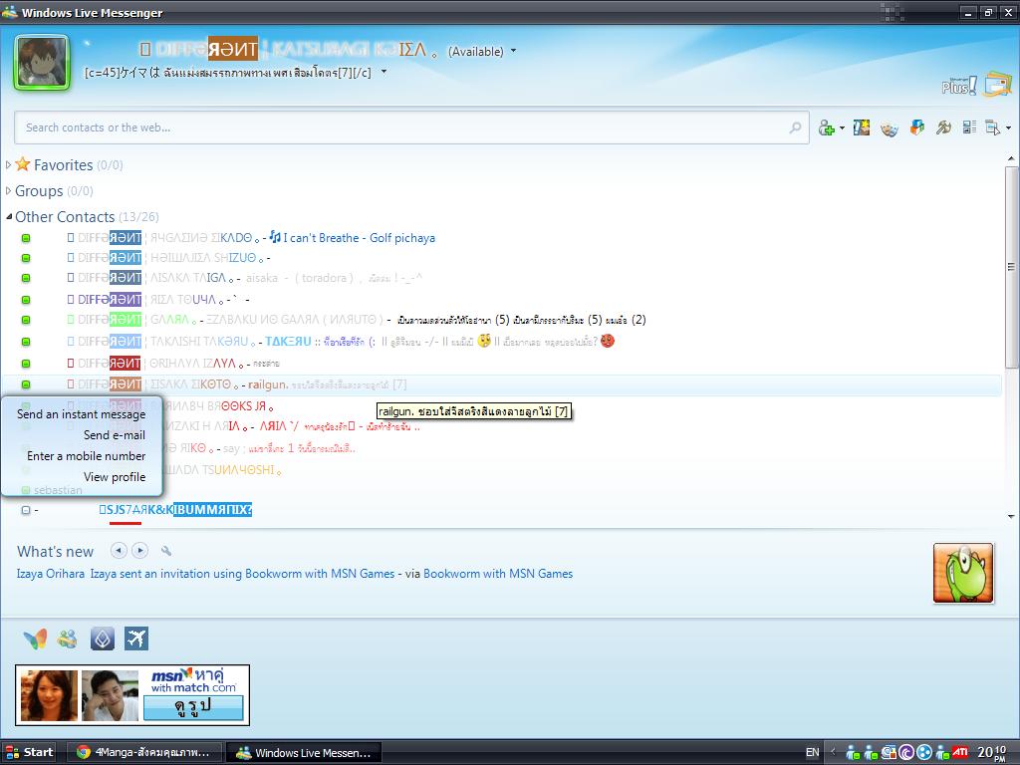1020x765 pixels.
Task: Click status icon of the IZAYA contact
Action: pos(26,363)
